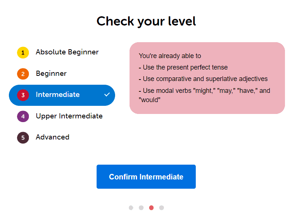Select the Upper Intermediate level
This screenshot has height=222, width=292.
point(69,116)
